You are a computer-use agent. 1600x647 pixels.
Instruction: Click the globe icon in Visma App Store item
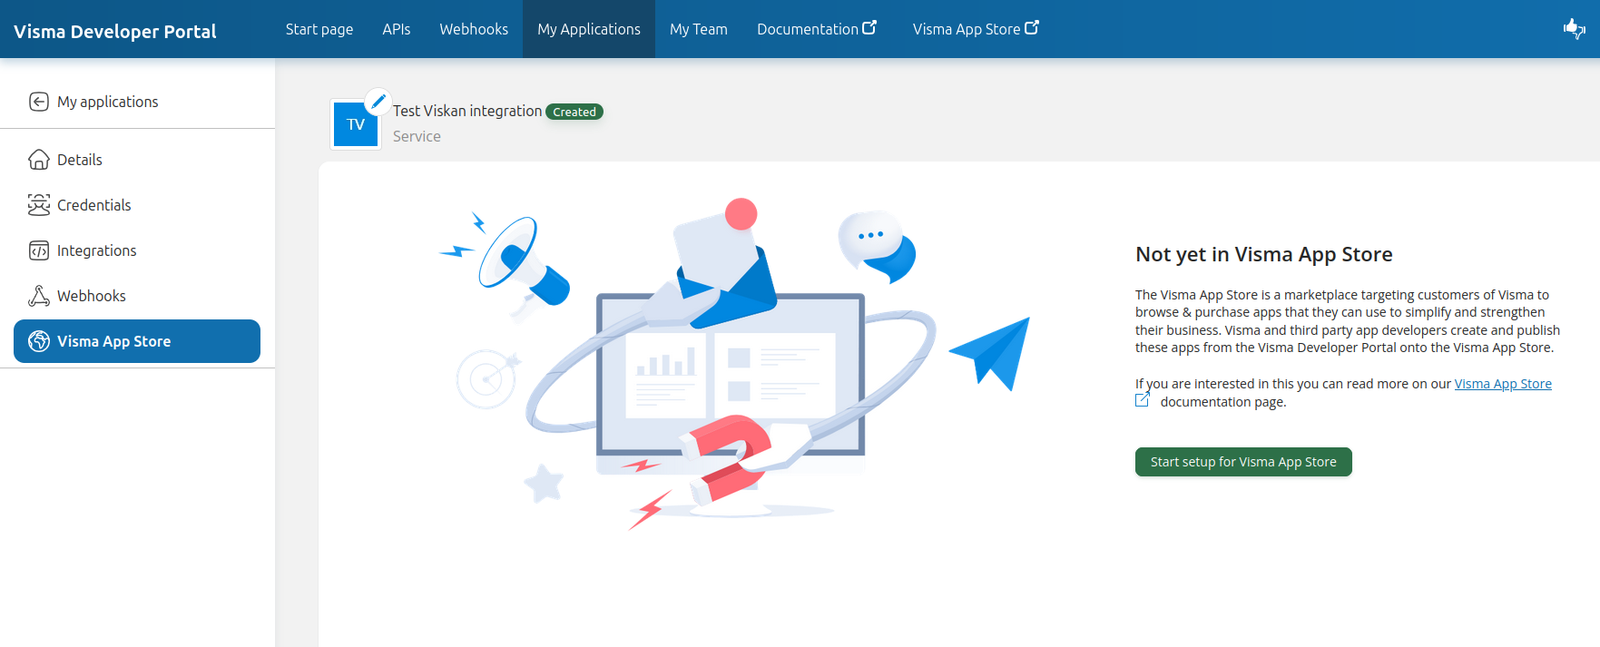point(39,341)
